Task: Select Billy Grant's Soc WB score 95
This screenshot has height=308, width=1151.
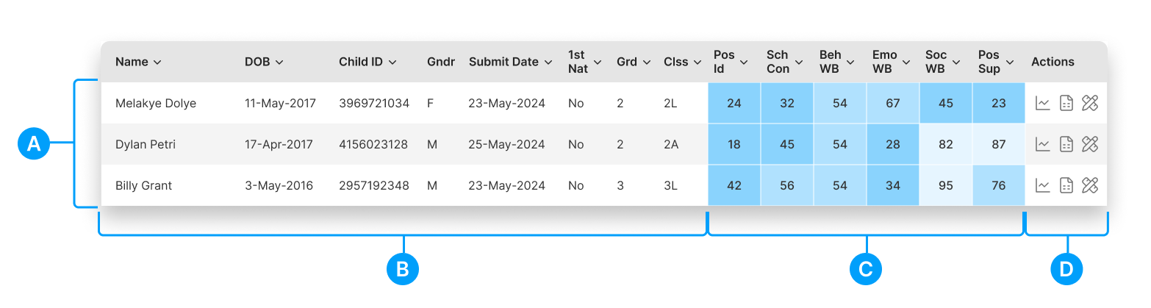Action: 945,185
